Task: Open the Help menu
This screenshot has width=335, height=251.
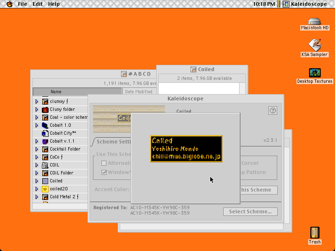Action: pos(54,4)
